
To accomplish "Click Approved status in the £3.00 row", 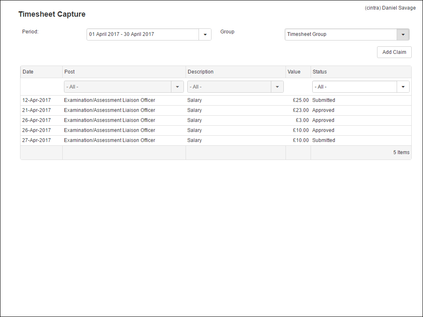I will click(323, 120).
